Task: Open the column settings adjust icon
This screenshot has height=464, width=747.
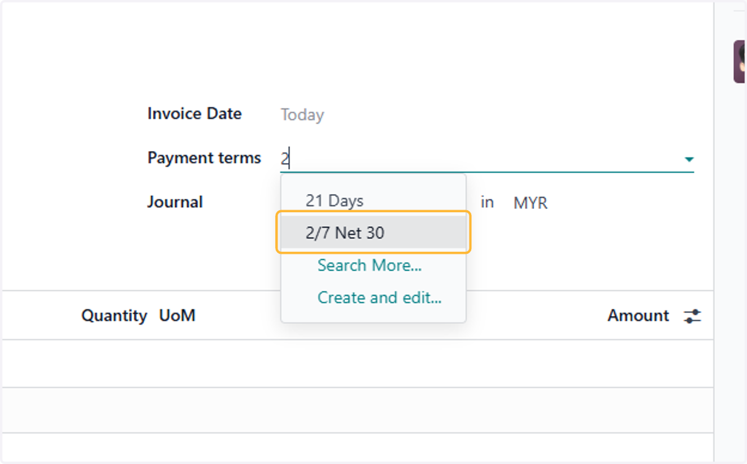Action: click(692, 316)
